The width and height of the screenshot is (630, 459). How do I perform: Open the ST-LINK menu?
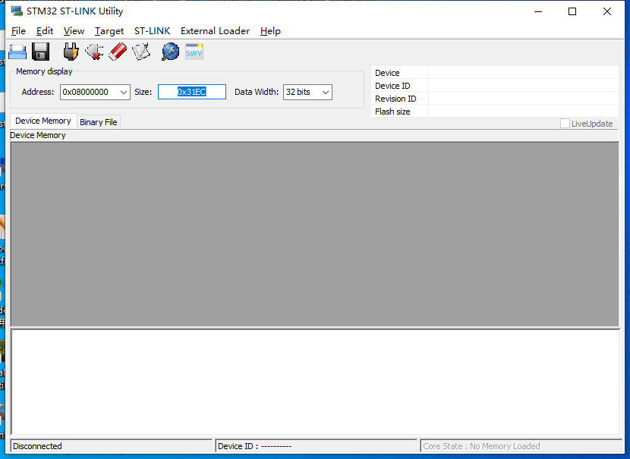[x=152, y=31]
